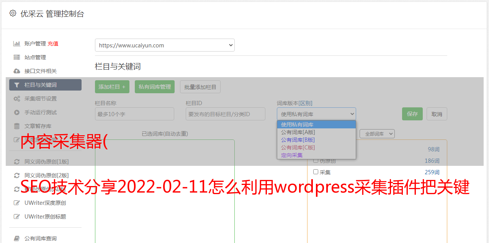Open 账户管理 in the sidebar
This screenshot has width=489, height=243.
35,44
